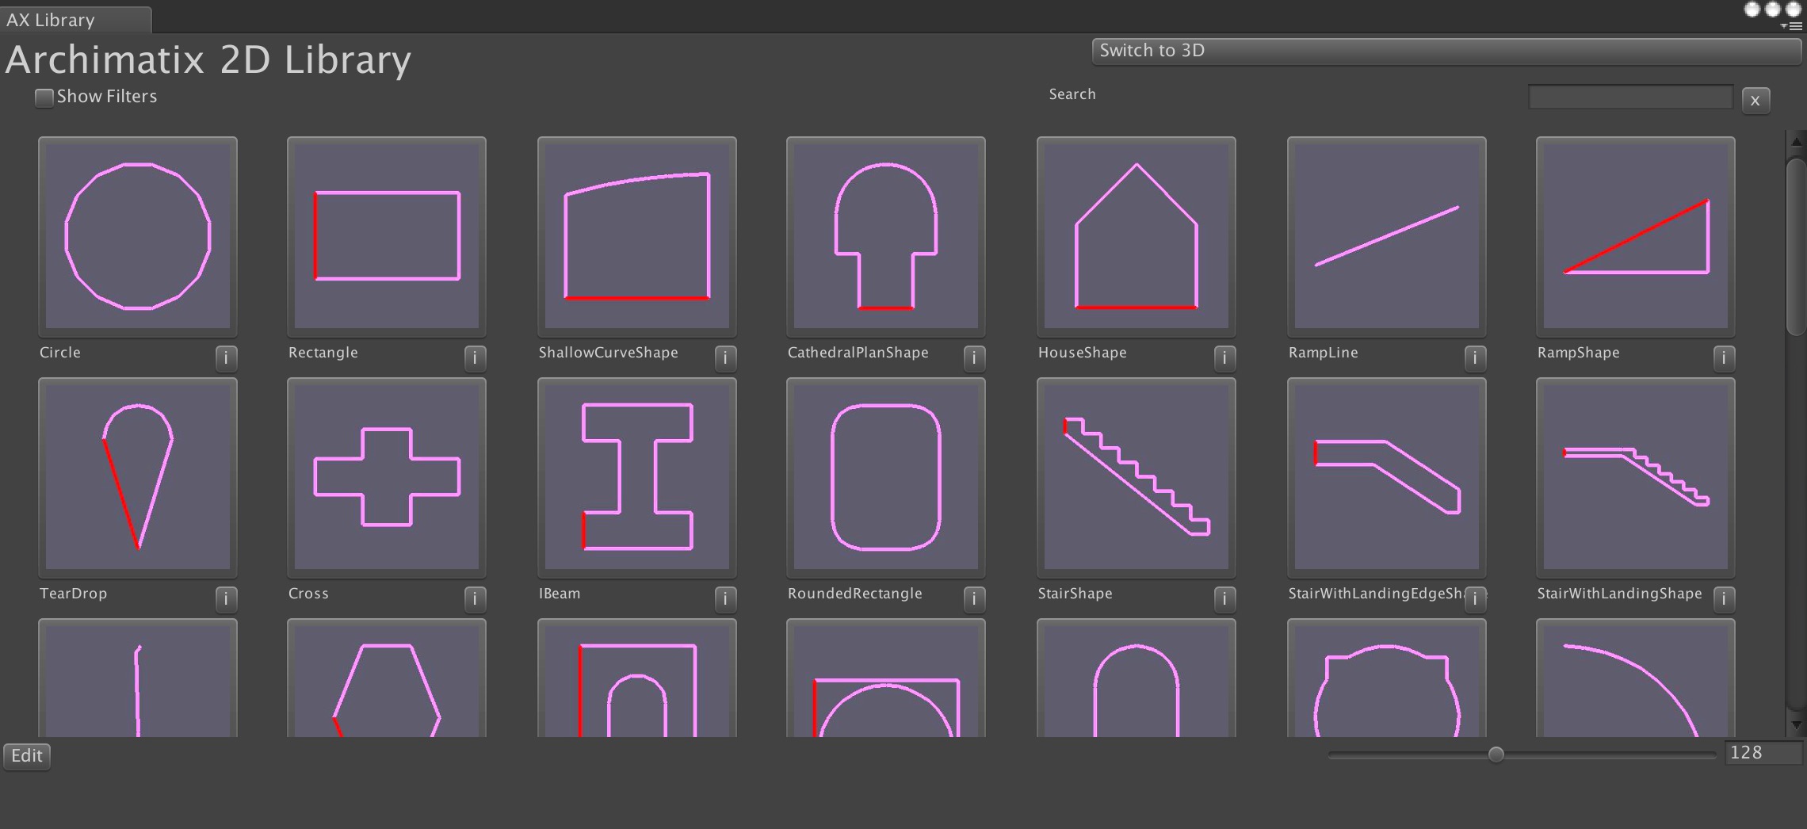Screen dimensions: 1807x829
Task: Pick the StairShape thumbnail
Action: click(x=1137, y=477)
